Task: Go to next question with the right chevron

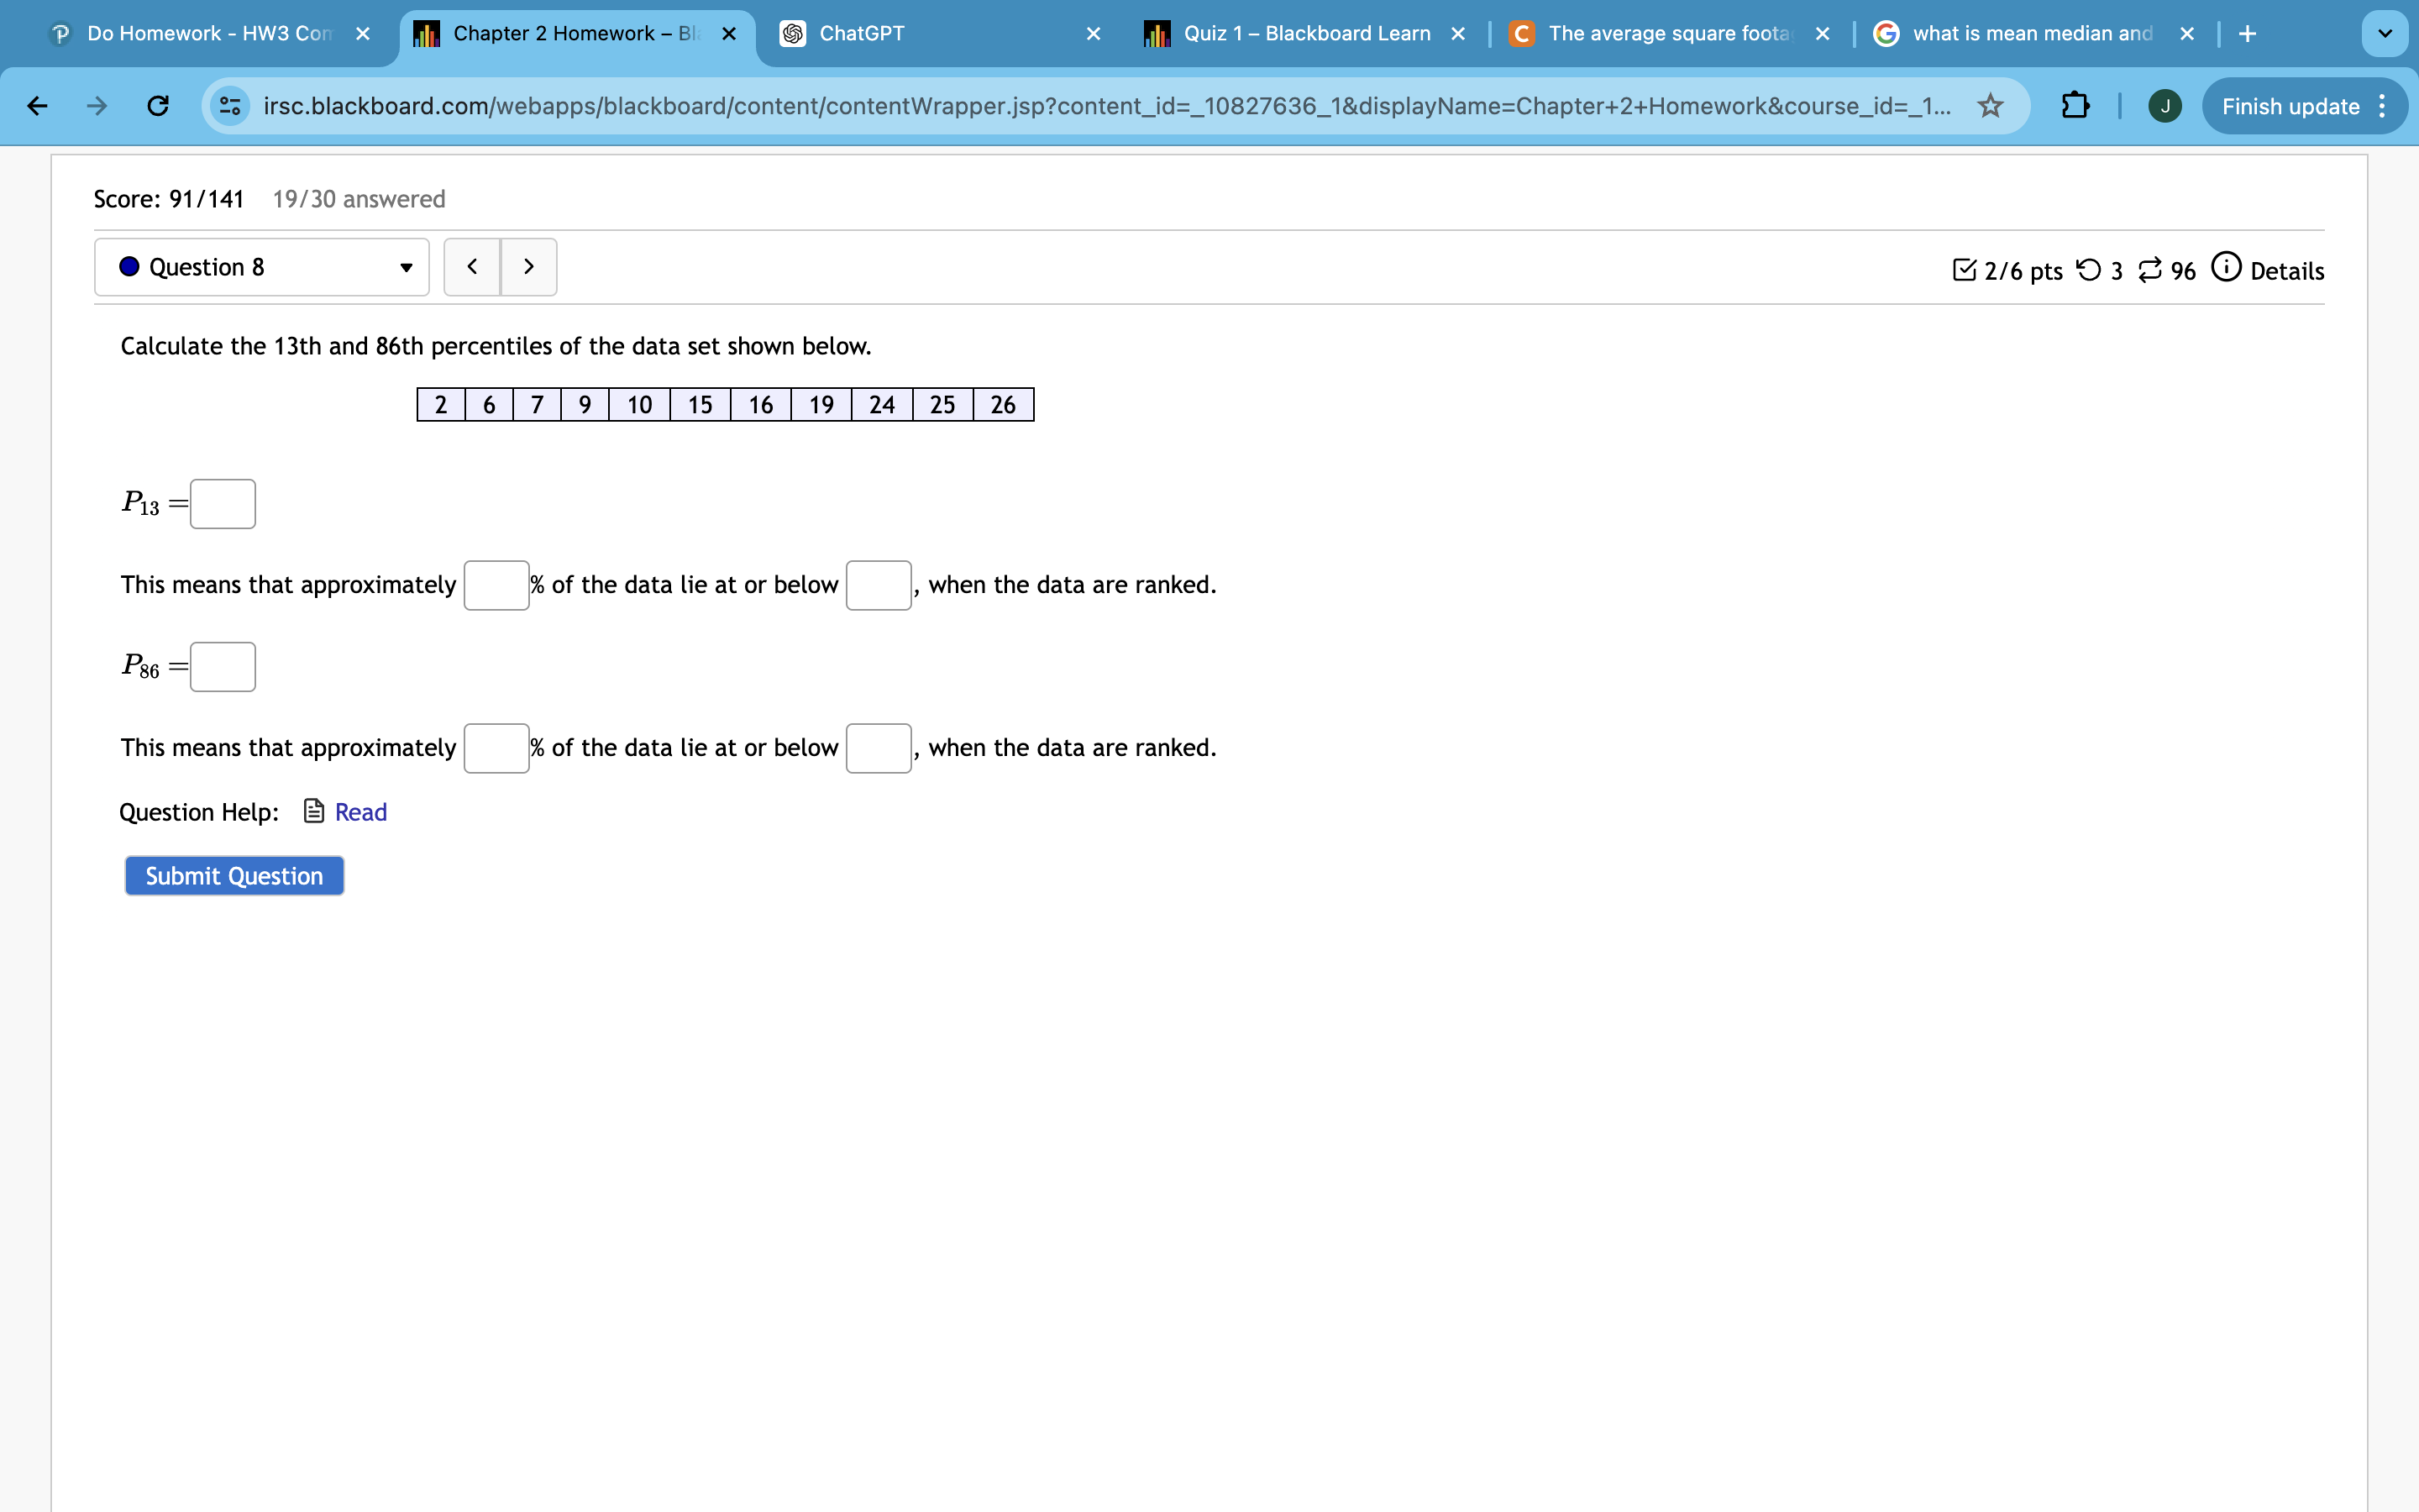Action: click(529, 266)
